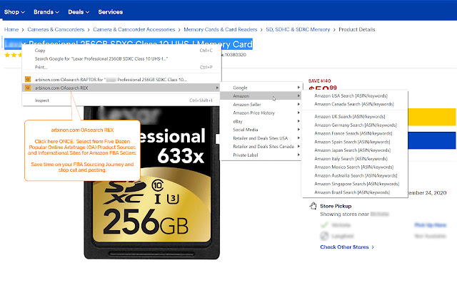Choose Copy from the context menu

tap(121, 51)
